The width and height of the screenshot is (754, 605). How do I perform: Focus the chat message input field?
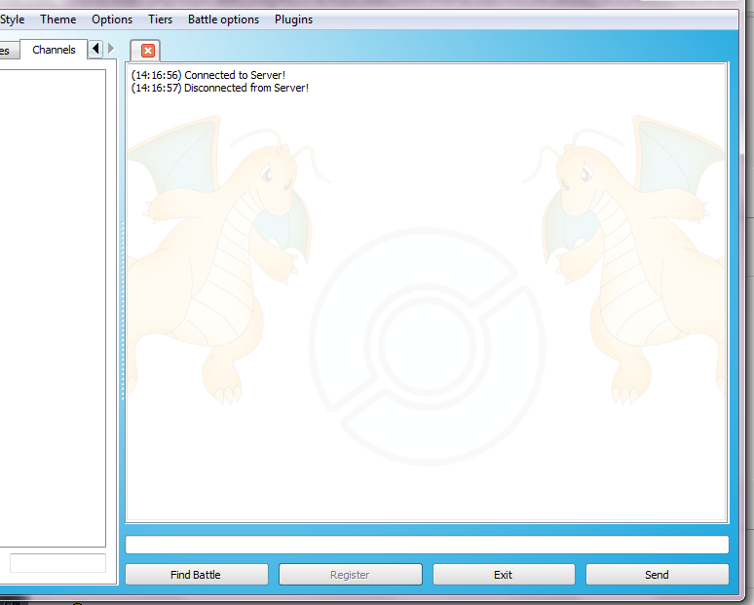click(427, 545)
